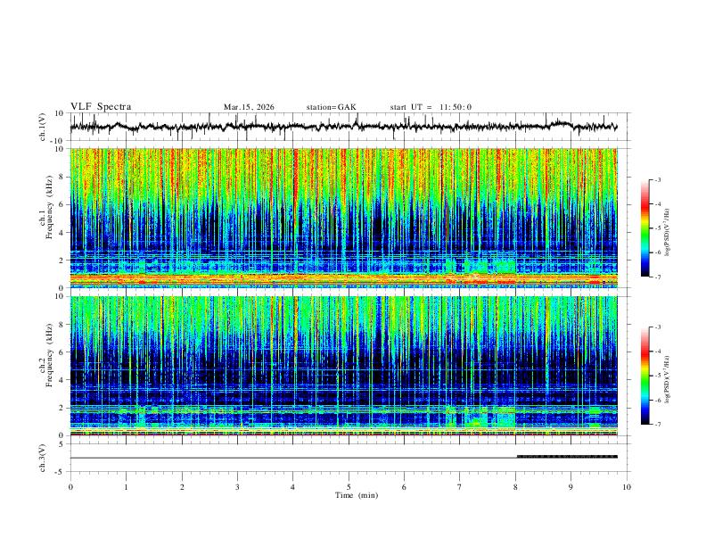The width and height of the screenshot is (706, 546).
Task: Click the "-7" tick on ch.2 colorbar
Action: pos(657,425)
